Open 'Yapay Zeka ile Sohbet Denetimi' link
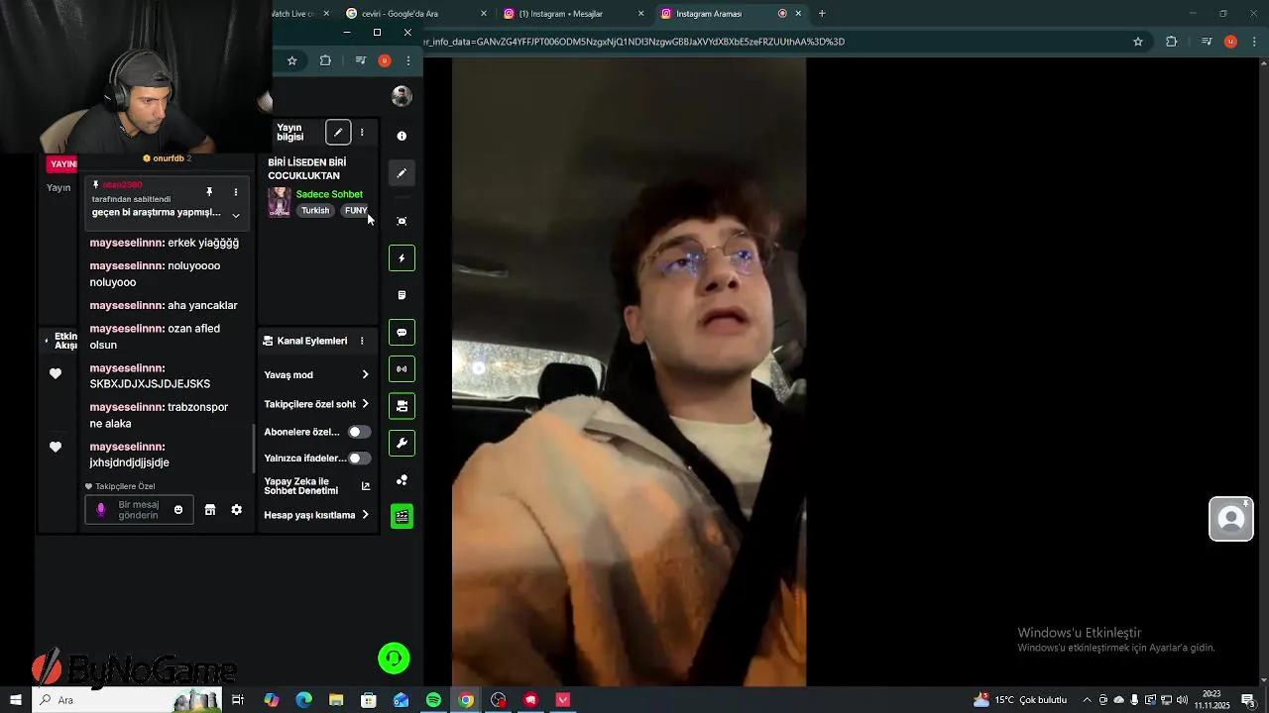 point(317,486)
